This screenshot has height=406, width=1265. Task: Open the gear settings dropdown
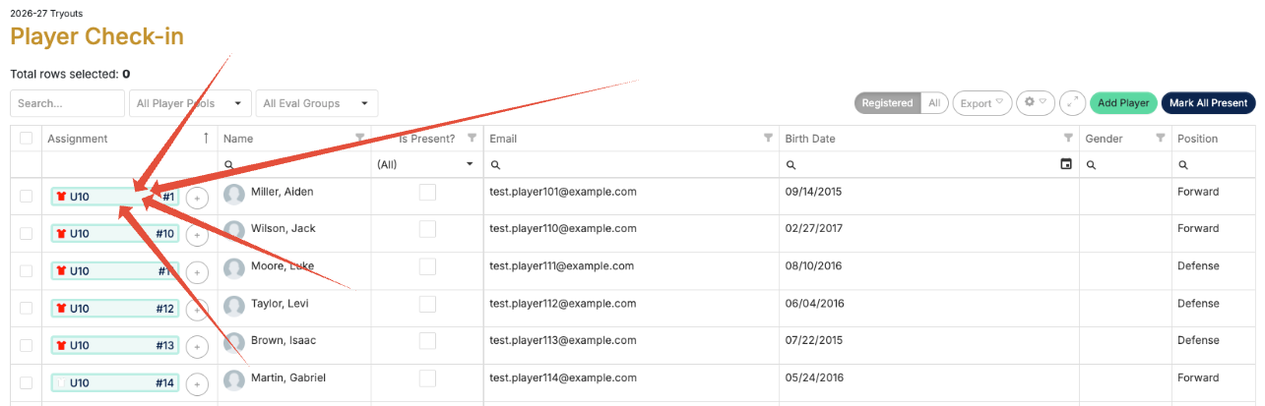click(x=1036, y=103)
